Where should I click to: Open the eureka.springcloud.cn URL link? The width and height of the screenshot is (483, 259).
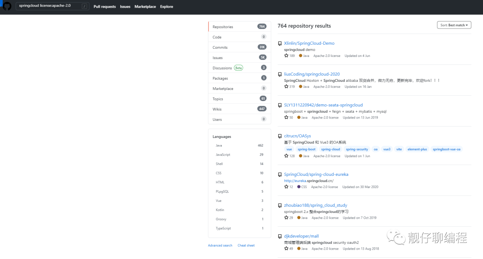[x=309, y=181]
